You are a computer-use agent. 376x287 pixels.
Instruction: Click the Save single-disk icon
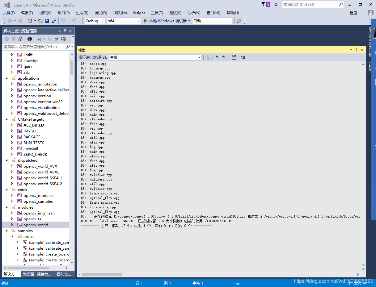(47, 21)
